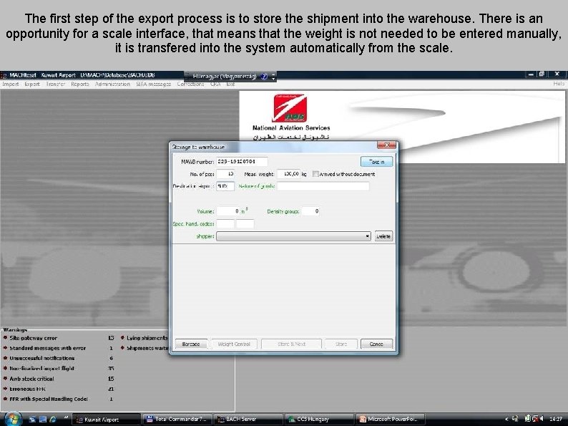Screen dimensions: 568x426
Task: Click the Store button
Action: (x=341, y=344)
